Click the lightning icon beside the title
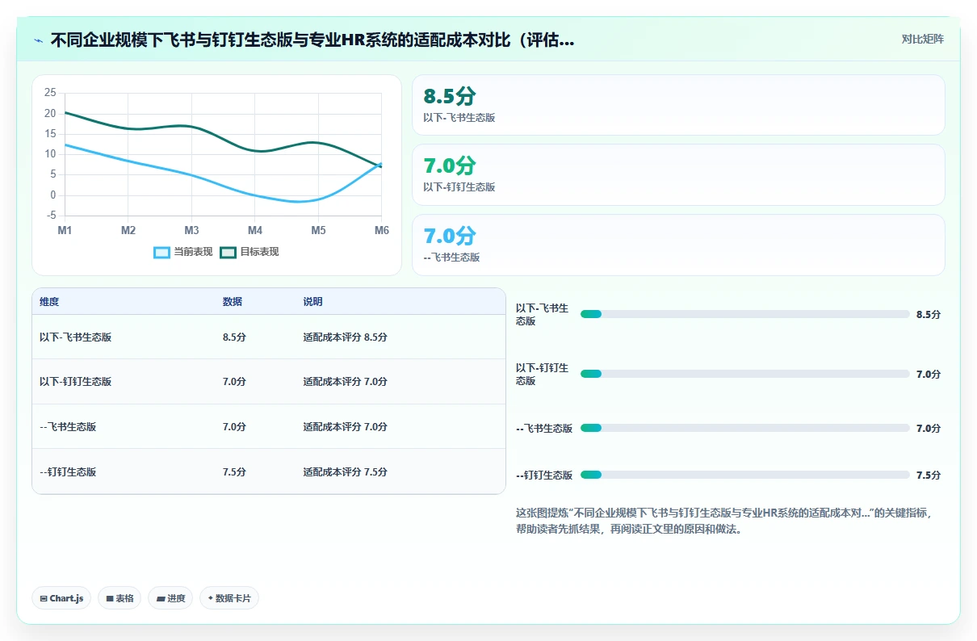Image resolution: width=977 pixels, height=641 pixels. coord(38,40)
